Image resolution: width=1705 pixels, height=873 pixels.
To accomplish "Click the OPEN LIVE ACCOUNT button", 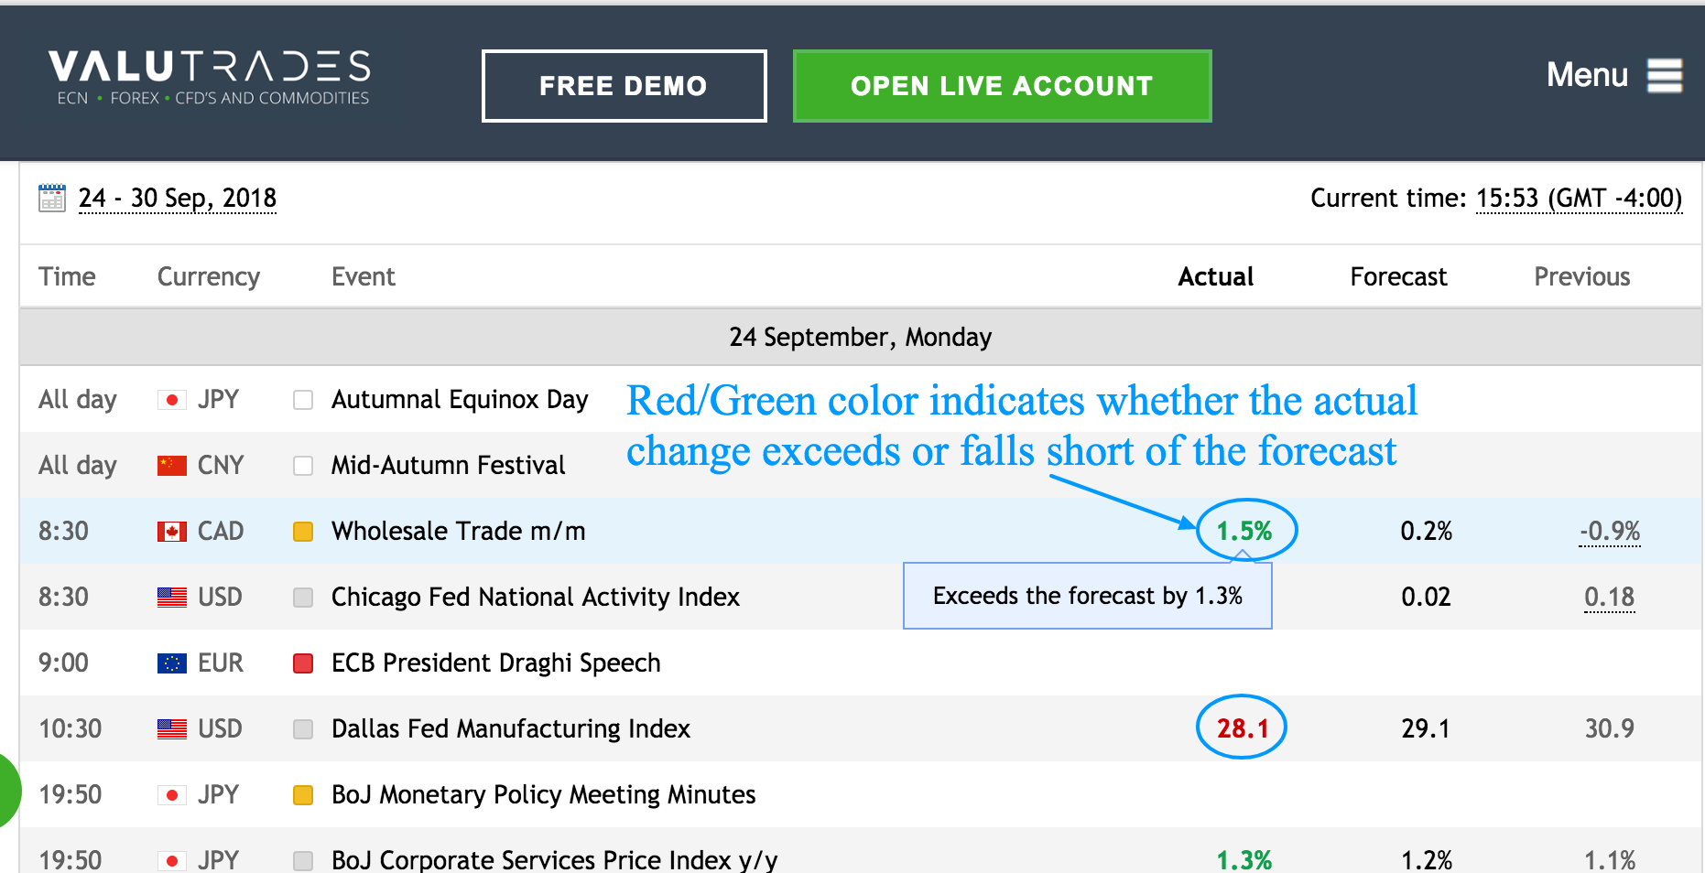I will 1002,86.
